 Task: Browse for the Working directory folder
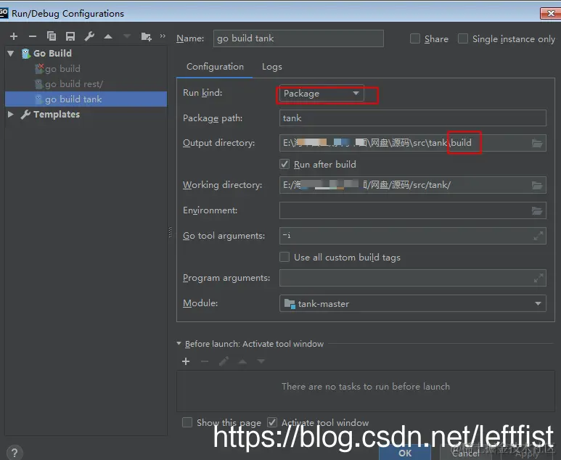click(x=537, y=185)
